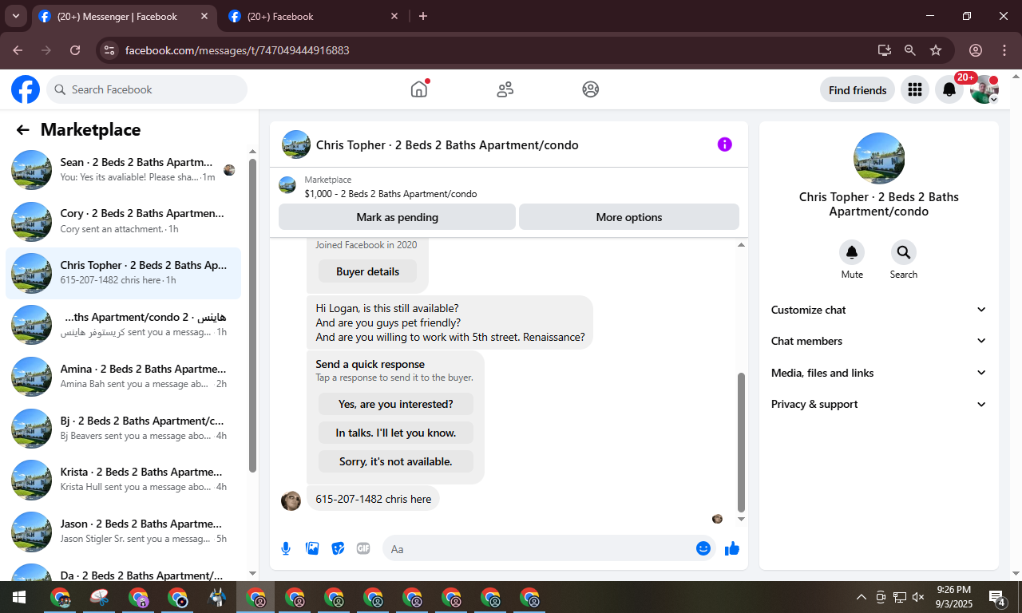Viewport: 1022px width, 613px height.
Task: Open More options for the listing
Action: [x=629, y=217]
